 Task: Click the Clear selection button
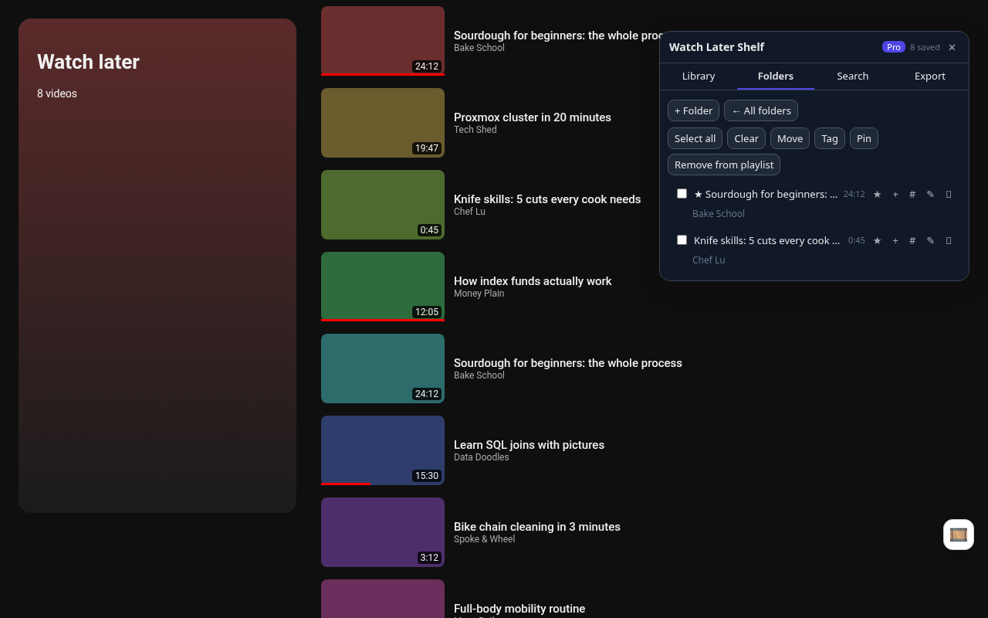coord(746,138)
